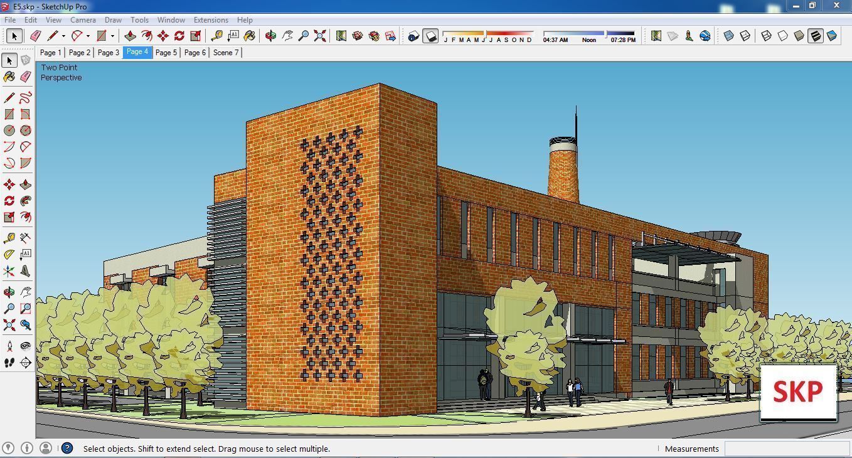Select the Walk footprints tool
Screen dimensions: 852x458
tap(9, 363)
